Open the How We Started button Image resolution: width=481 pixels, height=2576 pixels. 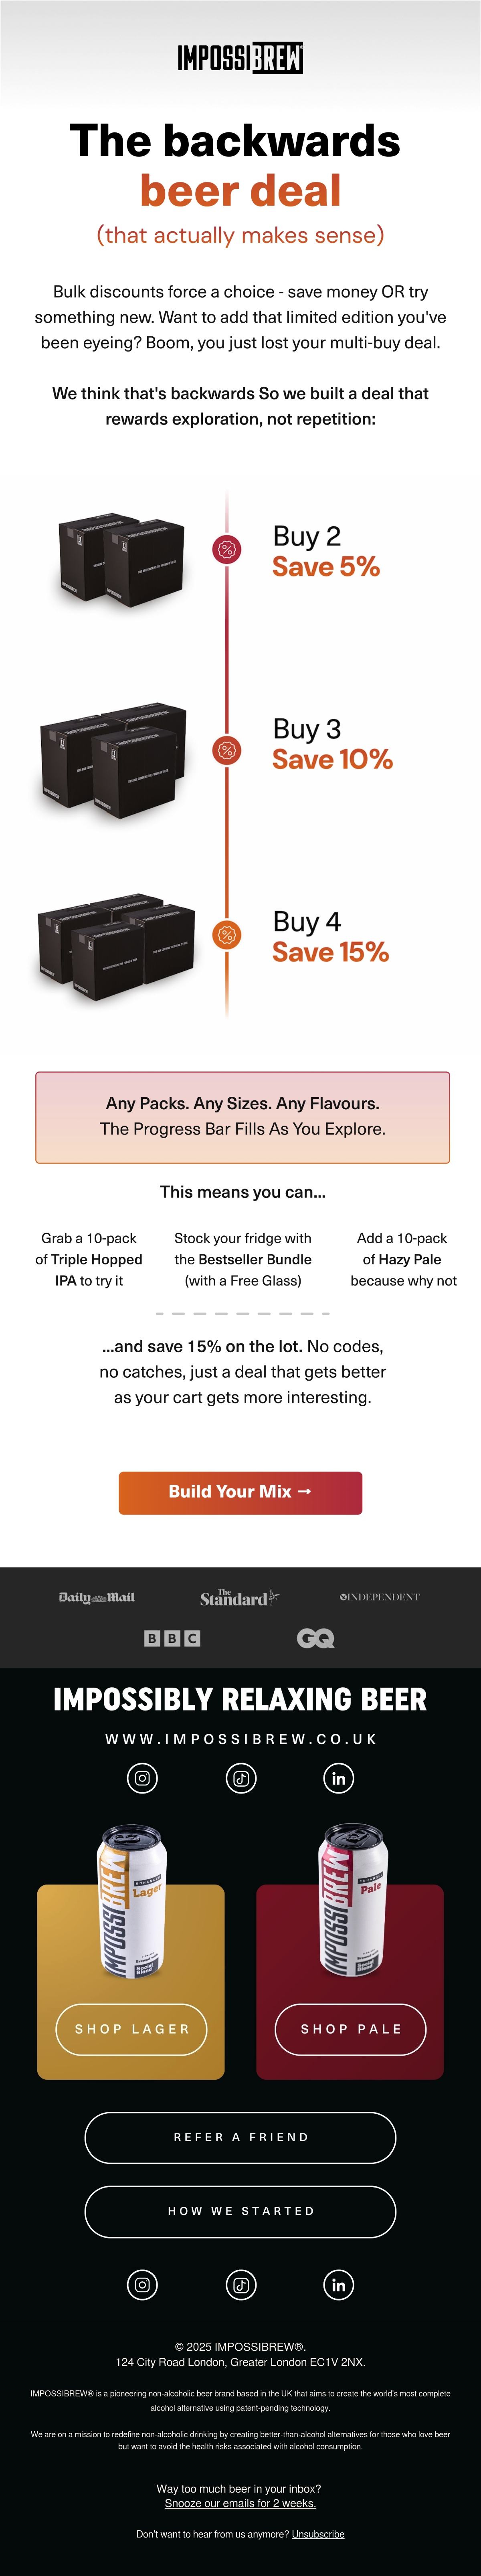click(240, 2211)
